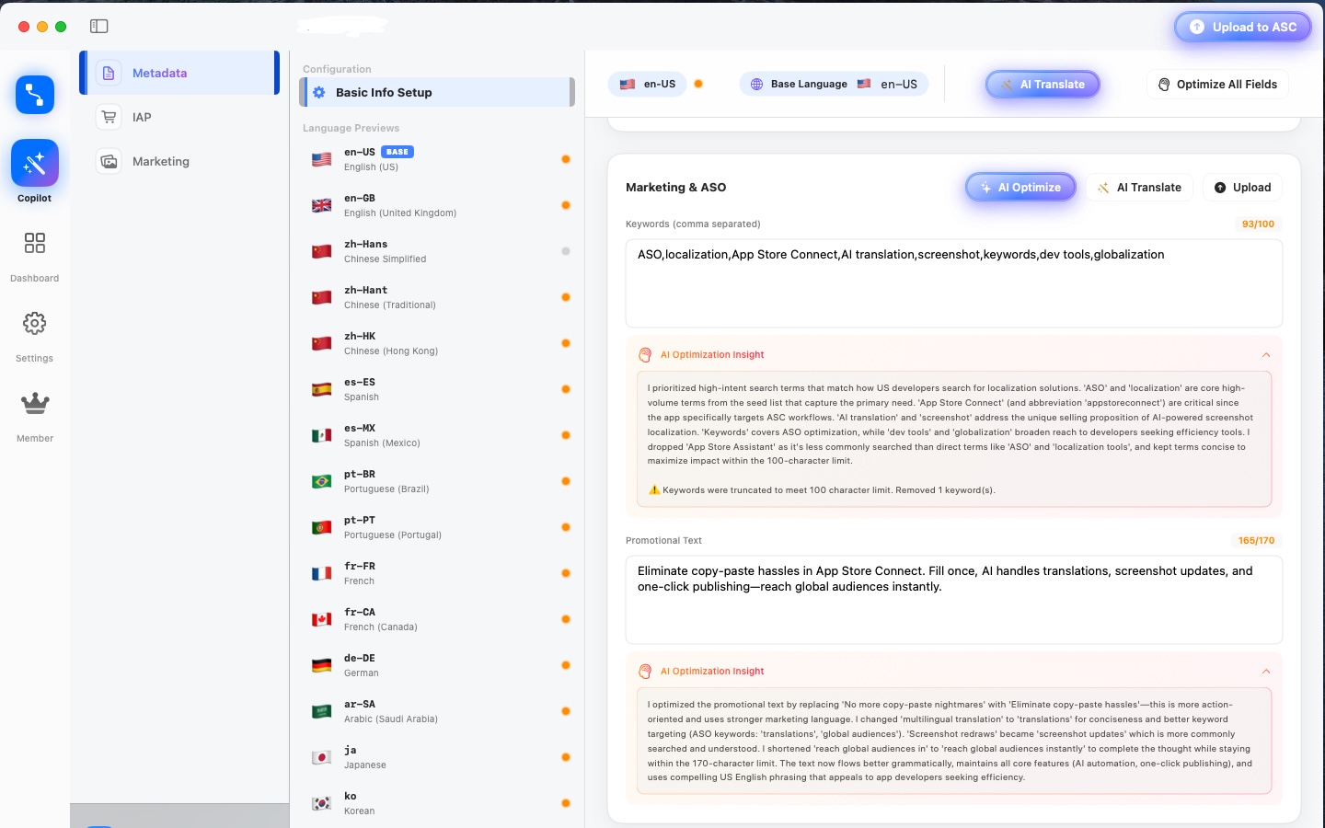Switch to the Metadata tab

159,73
